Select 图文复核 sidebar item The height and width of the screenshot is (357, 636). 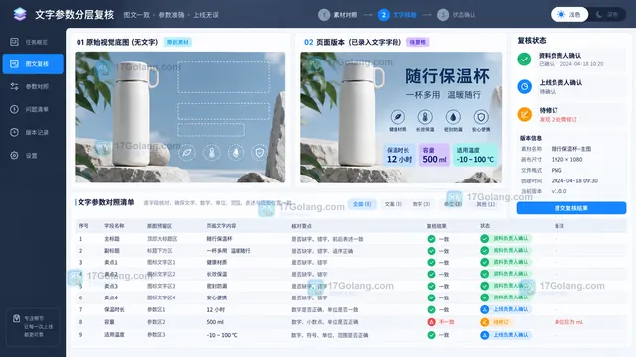[x=33, y=63]
